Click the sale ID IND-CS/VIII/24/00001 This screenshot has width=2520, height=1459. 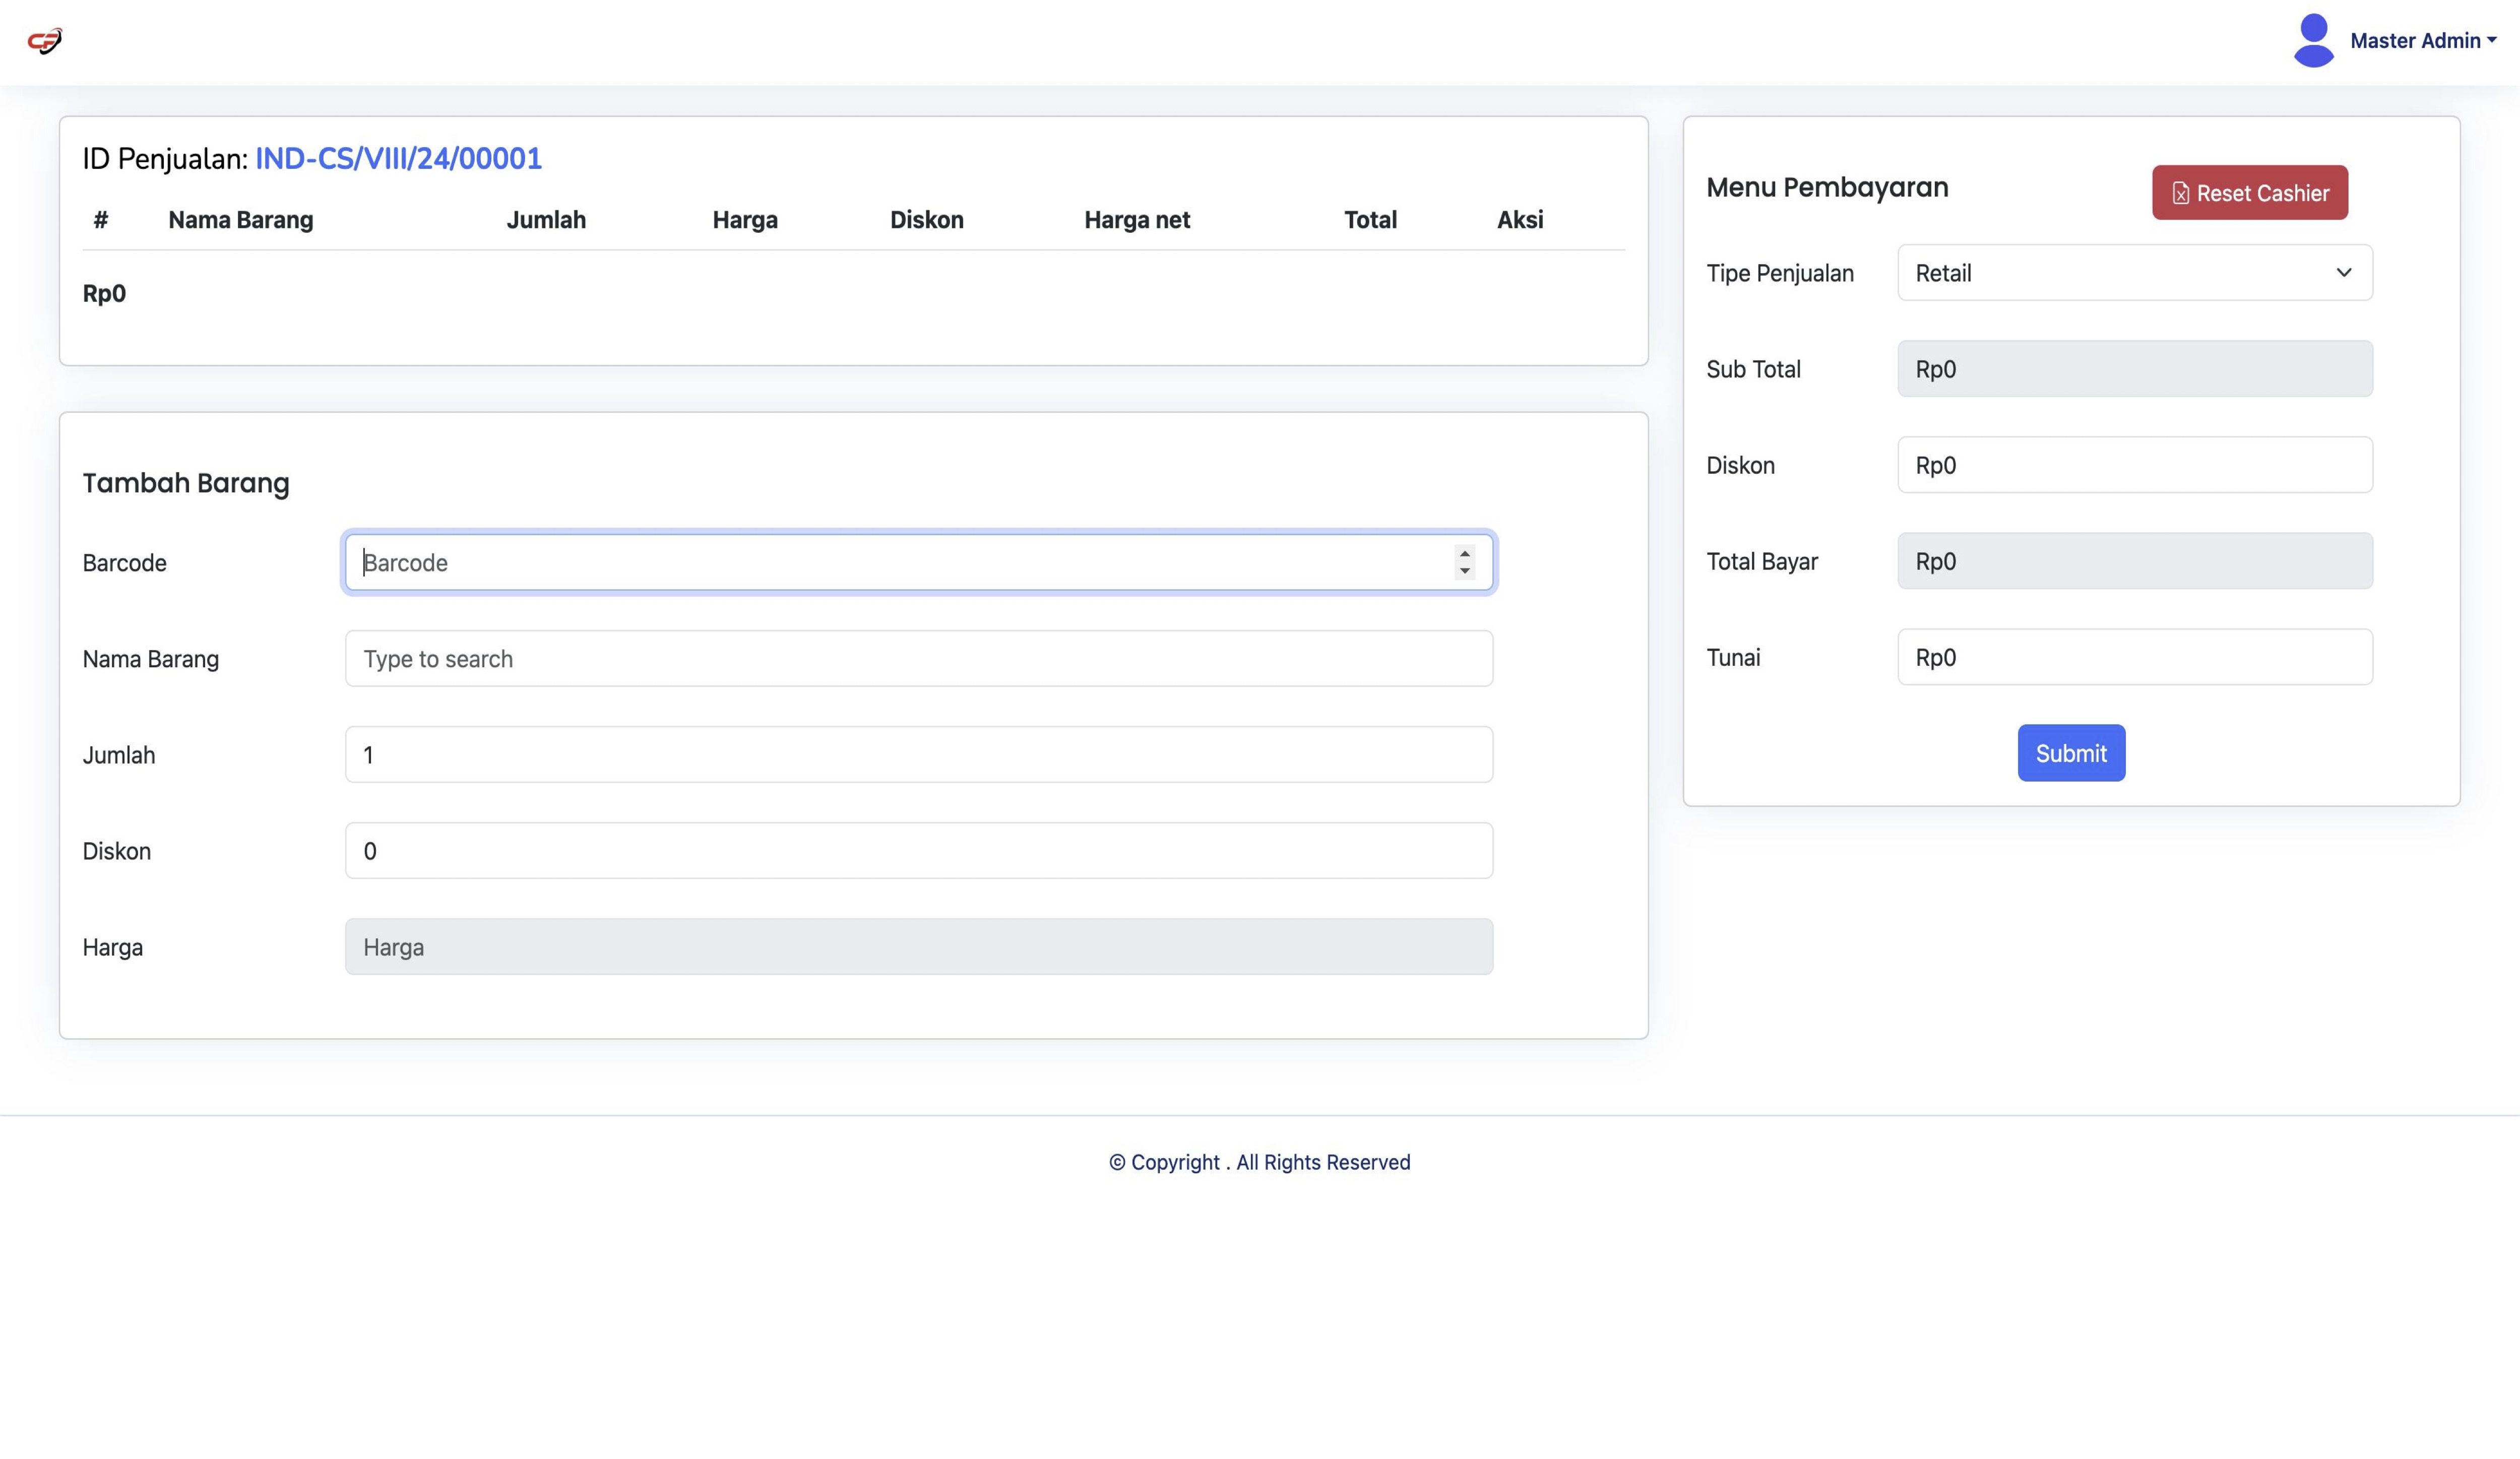[x=398, y=159]
